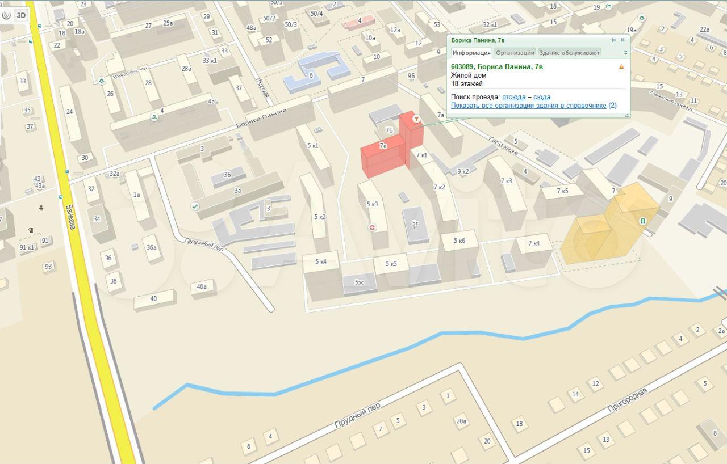Close the building info popup

pos(622,40)
